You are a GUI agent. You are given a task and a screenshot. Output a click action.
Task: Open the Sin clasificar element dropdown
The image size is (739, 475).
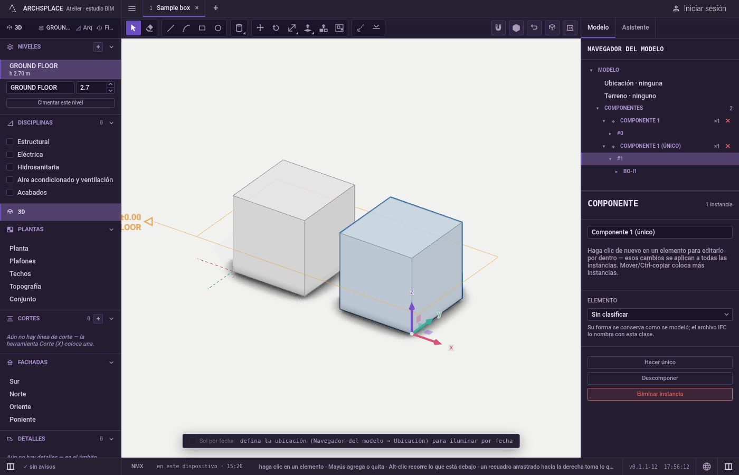[x=660, y=315]
